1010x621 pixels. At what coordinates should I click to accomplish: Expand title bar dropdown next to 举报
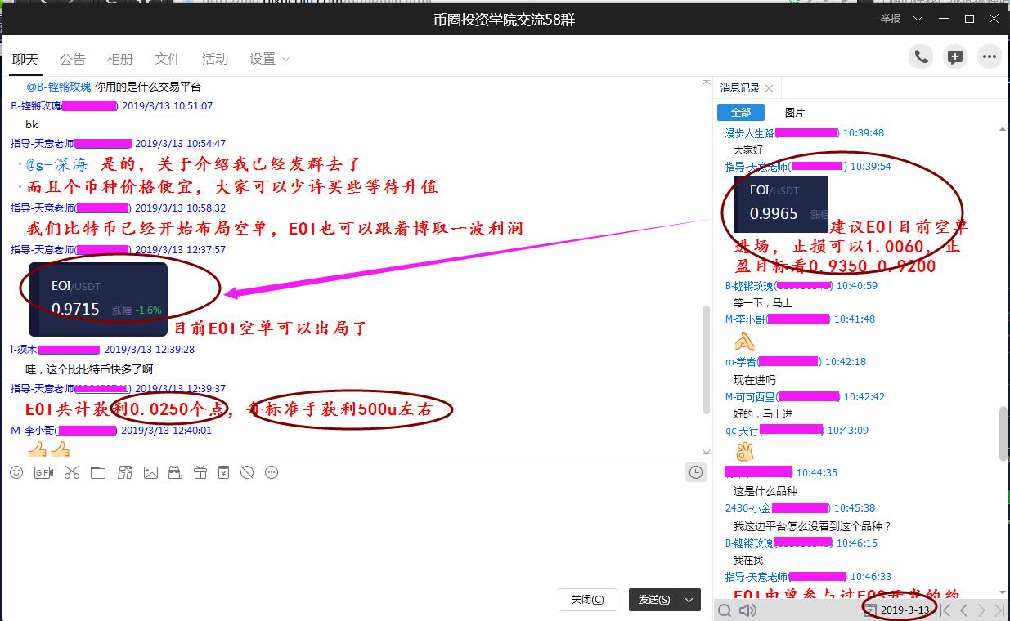coord(918,19)
